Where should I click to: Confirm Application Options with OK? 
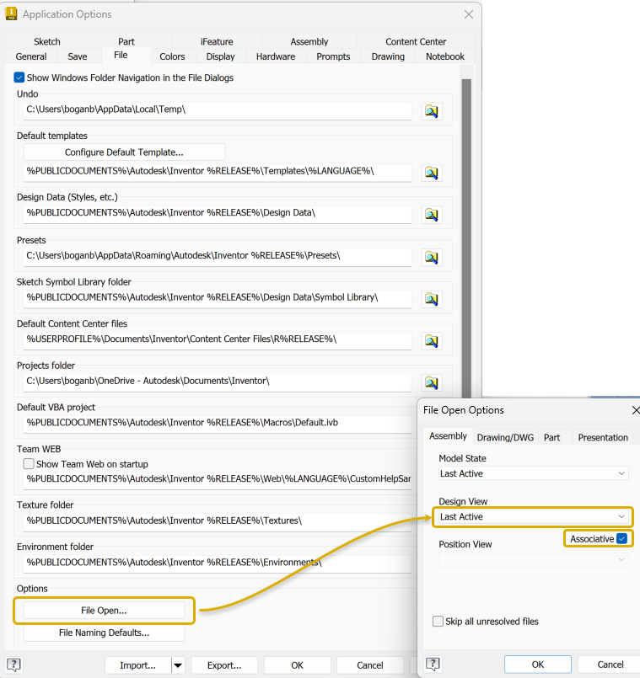(x=297, y=665)
